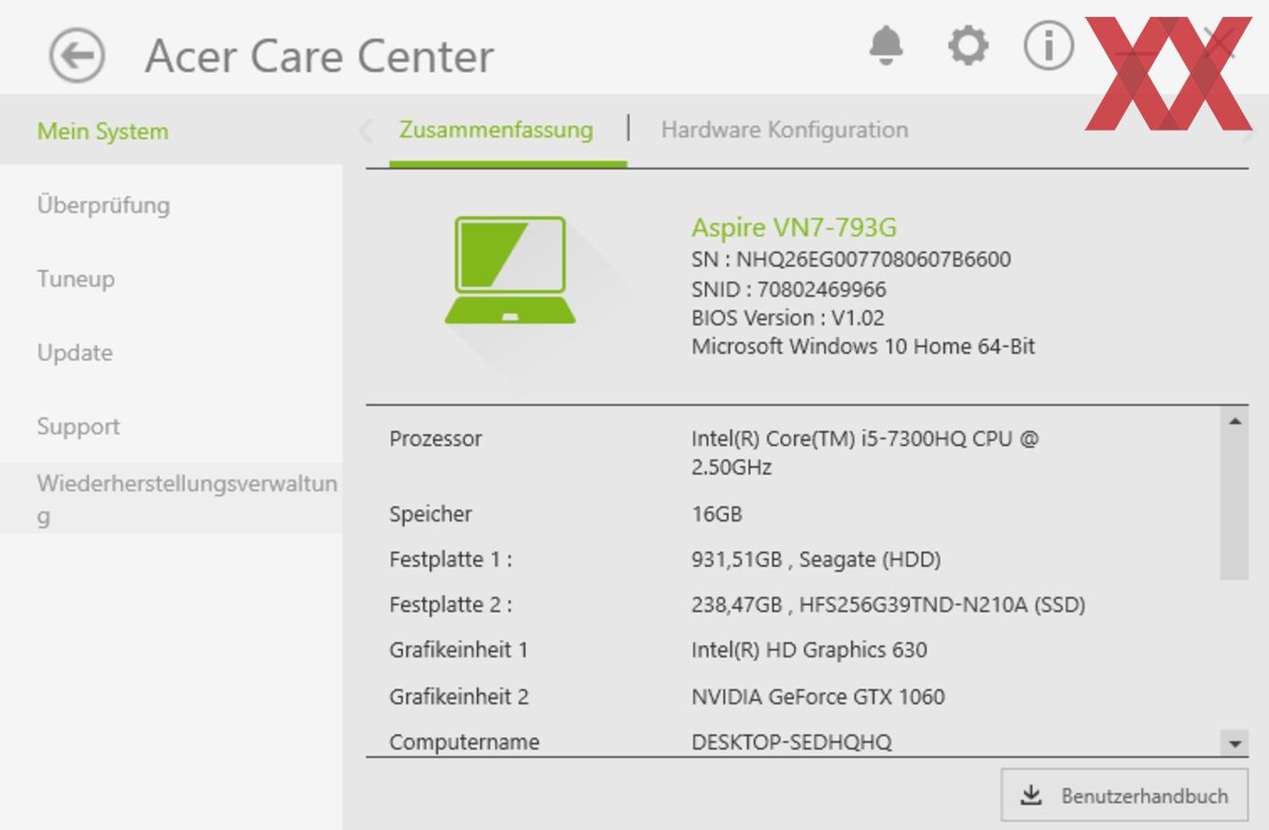The image size is (1269, 830).
Task: Switch to the Zusammenfassung tab
Action: (496, 130)
